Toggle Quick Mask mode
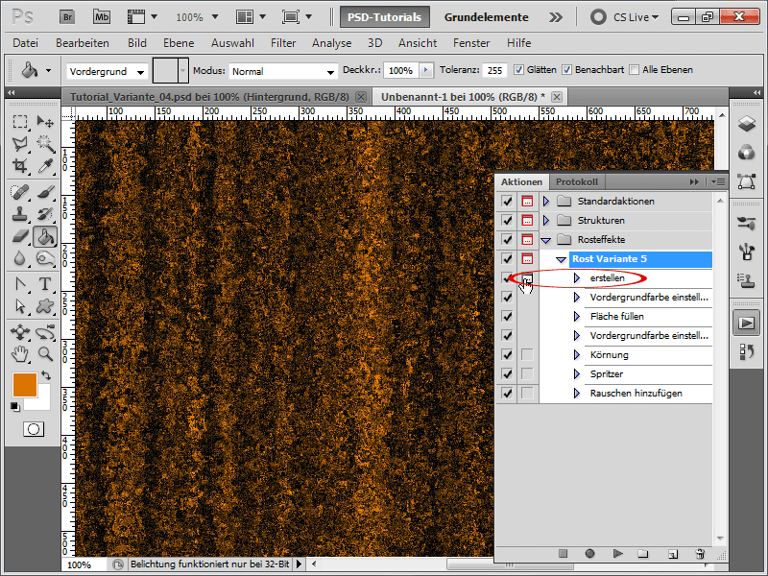Viewport: 768px width, 576px height. click(34, 429)
